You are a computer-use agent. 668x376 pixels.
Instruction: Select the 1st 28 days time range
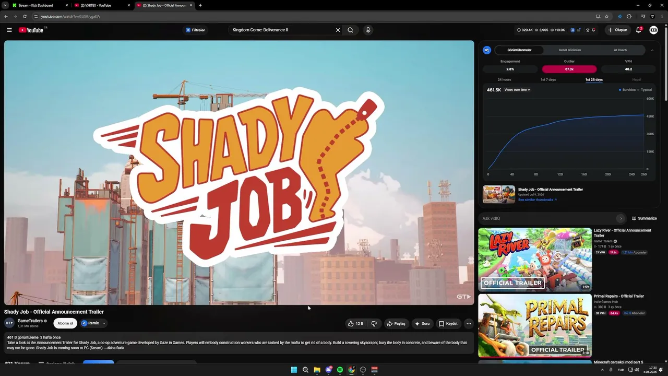[594, 80]
